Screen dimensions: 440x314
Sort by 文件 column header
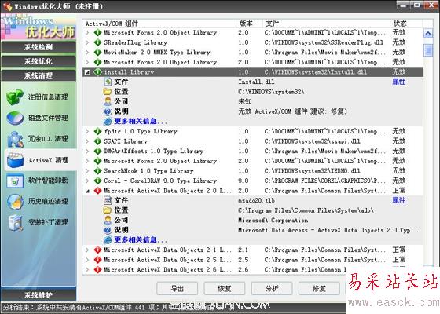[326, 24]
